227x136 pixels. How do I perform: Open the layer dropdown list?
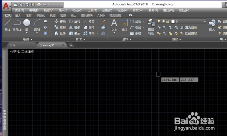205,21
